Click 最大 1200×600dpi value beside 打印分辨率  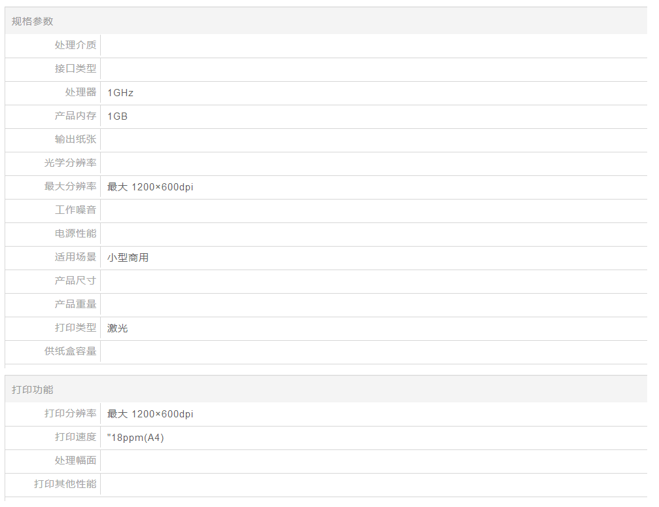tap(151, 414)
